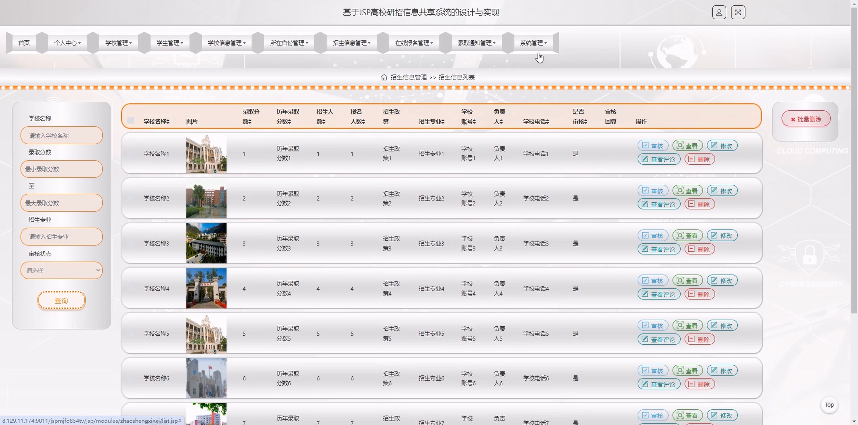858x425 pixels.
Task: Click the page vertical scrollbar
Action: pyautogui.click(x=854, y=160)
